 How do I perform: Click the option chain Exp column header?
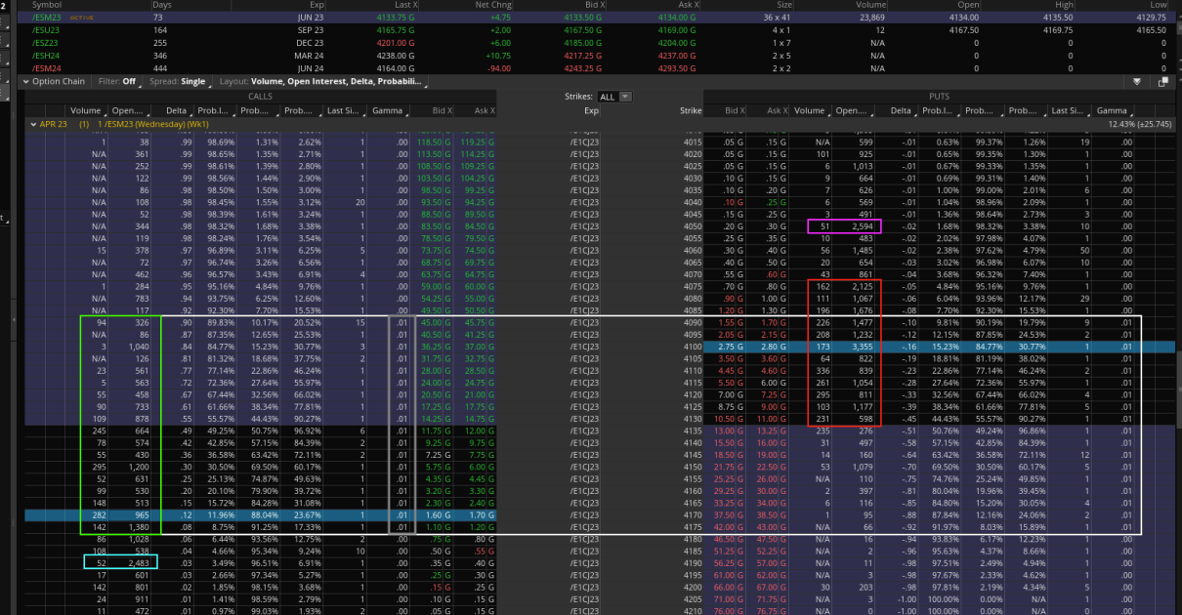click(x=591, y=111)
